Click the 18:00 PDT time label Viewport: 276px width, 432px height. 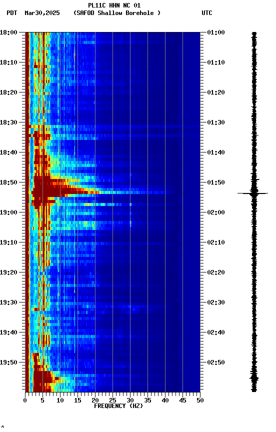(x=8, y=32)
